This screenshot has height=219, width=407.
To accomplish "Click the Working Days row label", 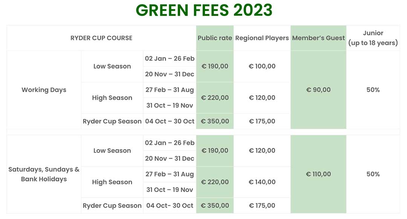I will coord(44,90).
